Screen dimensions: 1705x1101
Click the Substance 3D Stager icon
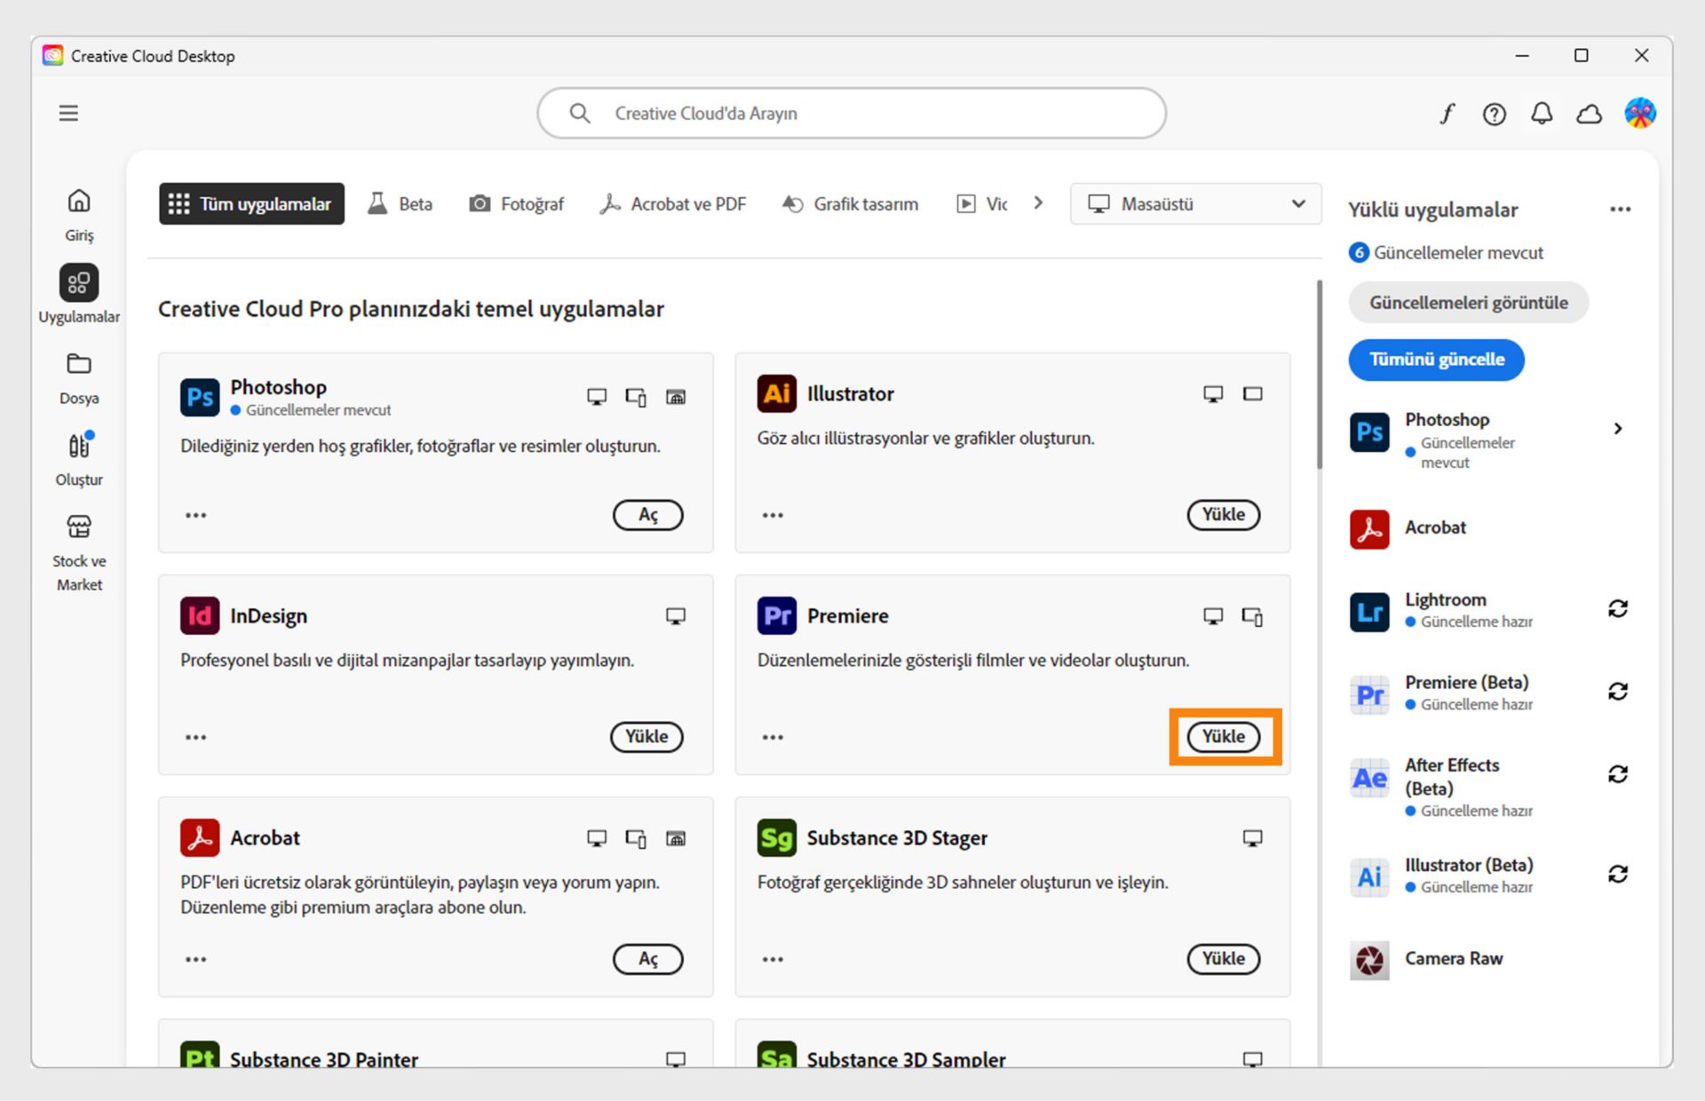coord(776,837)
